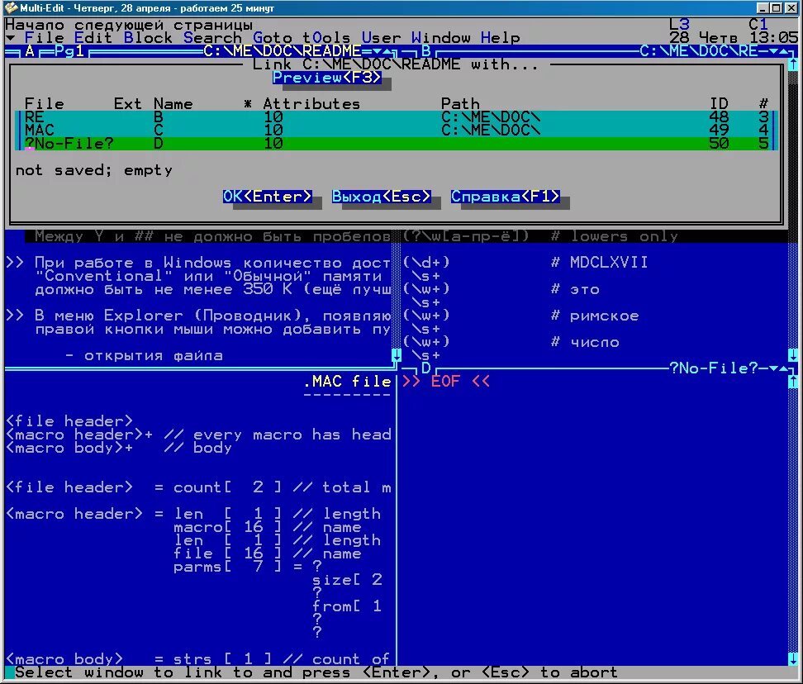Click the scrollbar track of window D

pos(793,520)
